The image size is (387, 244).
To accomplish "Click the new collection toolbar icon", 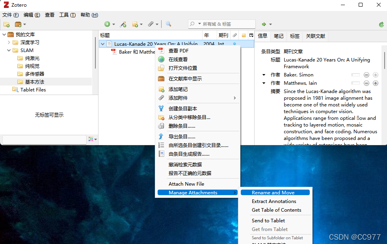I will click(x=6, y=24).
